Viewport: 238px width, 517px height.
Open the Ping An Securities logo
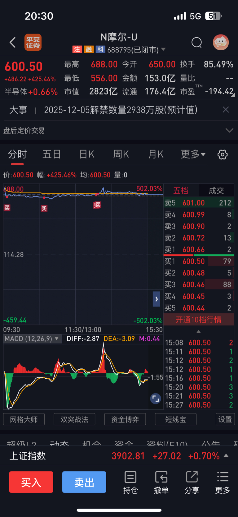pyautogui.click(x=33, y=42)
